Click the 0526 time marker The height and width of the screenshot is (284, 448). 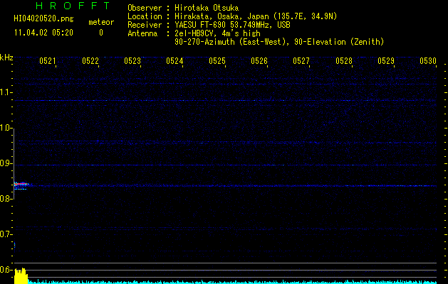point(259,61)
